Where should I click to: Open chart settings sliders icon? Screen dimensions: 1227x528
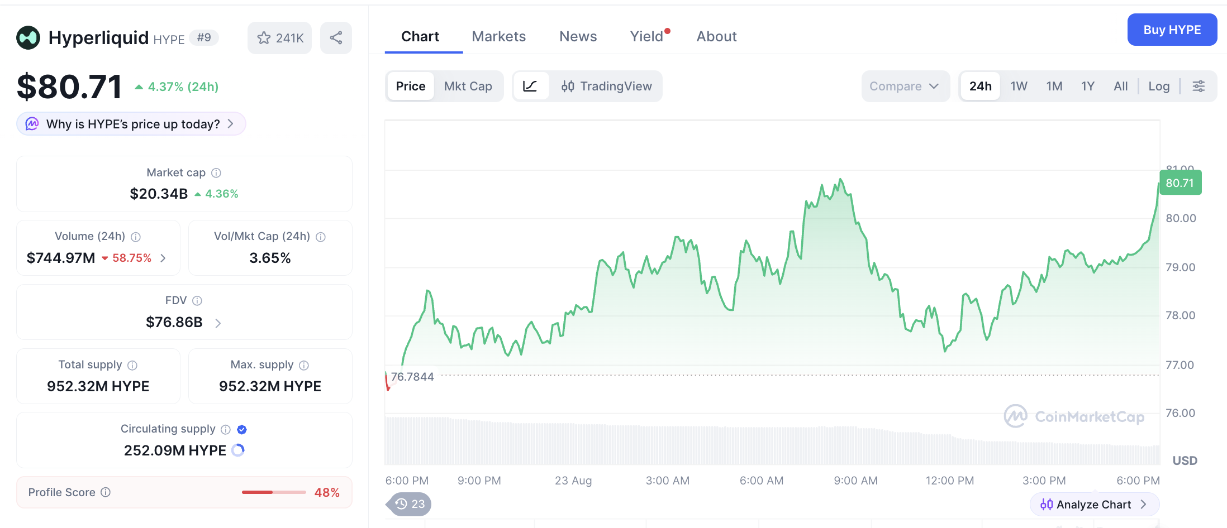pyautogui.click(x=1199, y=86)
